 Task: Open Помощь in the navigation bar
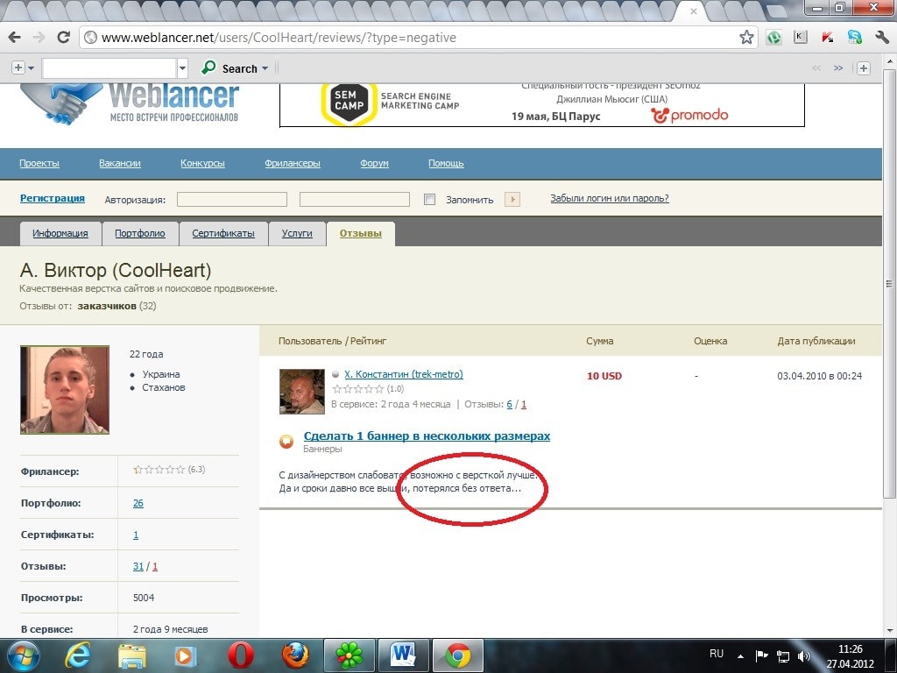[446, 163]
